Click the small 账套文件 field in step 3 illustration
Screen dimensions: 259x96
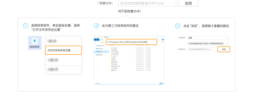tap(202, 49)
